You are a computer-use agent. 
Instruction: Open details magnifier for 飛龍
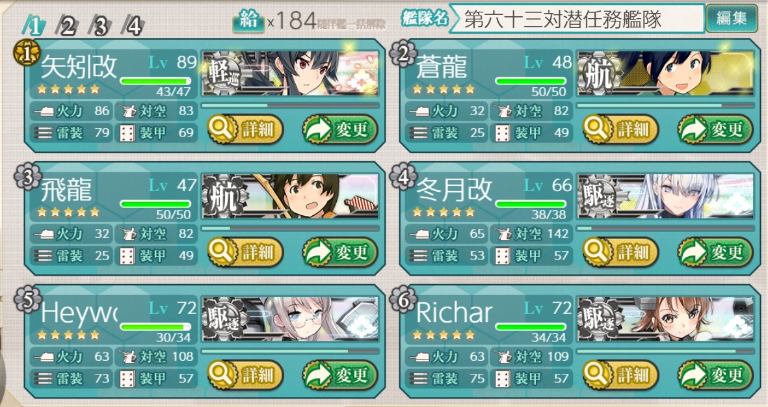(222, 252)
